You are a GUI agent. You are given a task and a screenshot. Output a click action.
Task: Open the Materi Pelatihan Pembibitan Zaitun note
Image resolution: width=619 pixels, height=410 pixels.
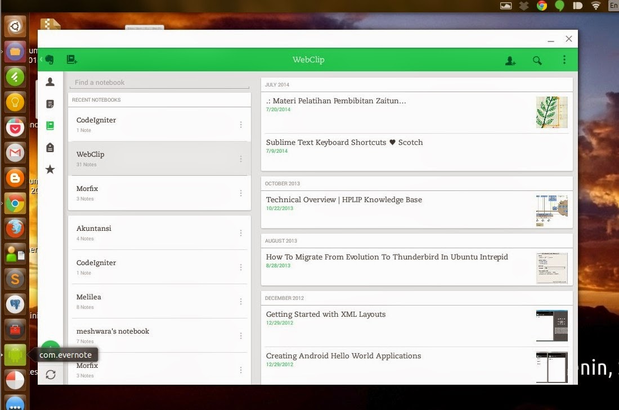(416, 113)
